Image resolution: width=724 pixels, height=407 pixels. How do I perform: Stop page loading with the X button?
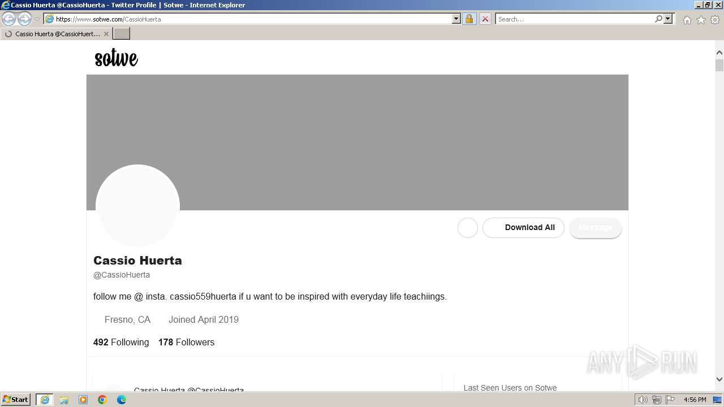485,19
